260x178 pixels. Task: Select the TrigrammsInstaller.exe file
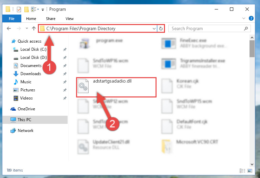pyautogui.click(x=203, y=61)
